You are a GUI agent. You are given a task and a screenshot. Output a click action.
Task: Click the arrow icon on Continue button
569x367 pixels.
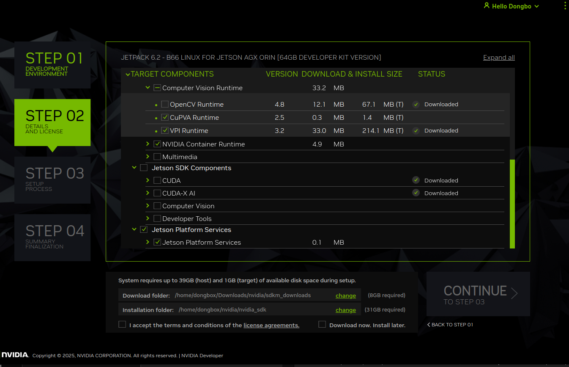514,293
